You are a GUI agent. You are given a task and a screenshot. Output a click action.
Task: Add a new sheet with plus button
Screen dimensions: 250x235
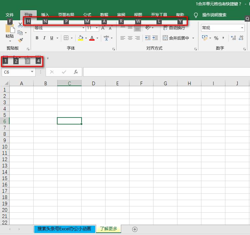pyautogui.click(x=135, y=229)
